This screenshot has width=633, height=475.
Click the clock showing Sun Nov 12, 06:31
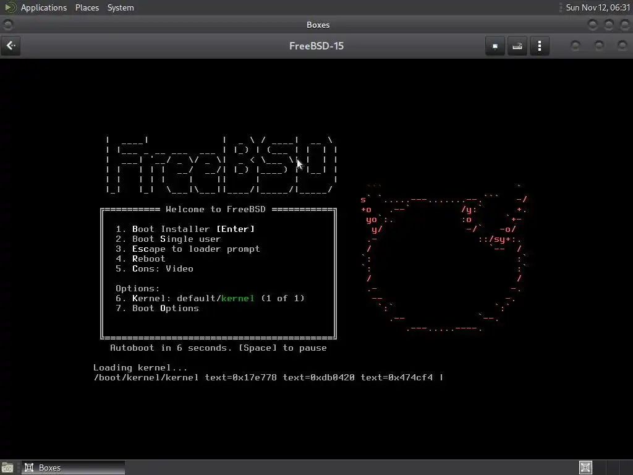click(598, 7)
